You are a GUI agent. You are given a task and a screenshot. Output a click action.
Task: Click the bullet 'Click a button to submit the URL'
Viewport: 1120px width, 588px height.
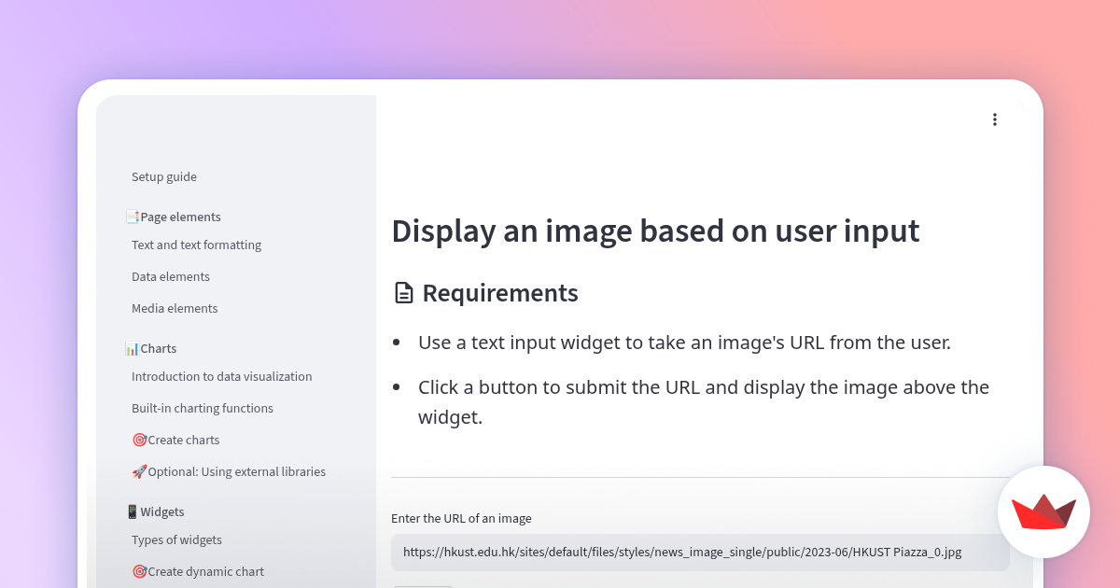[704, 402]
